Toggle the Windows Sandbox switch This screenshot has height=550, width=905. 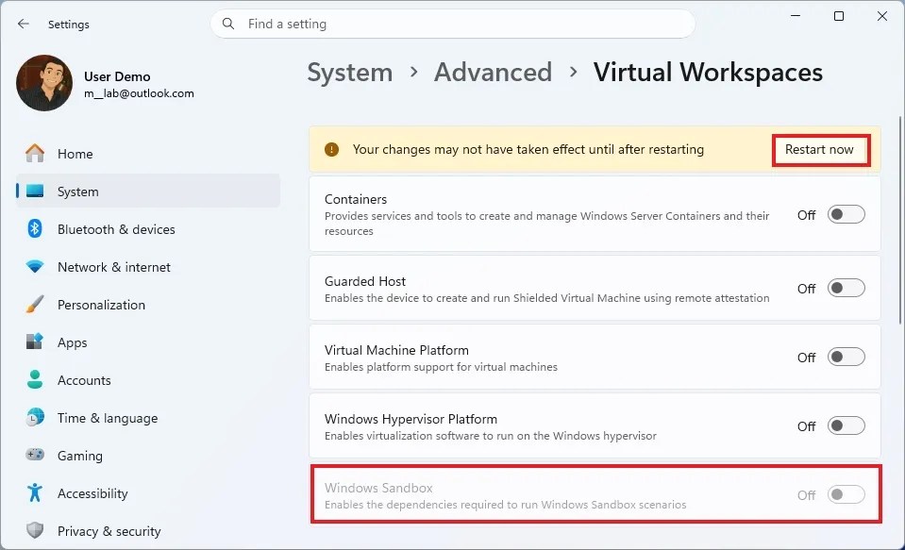846,494
